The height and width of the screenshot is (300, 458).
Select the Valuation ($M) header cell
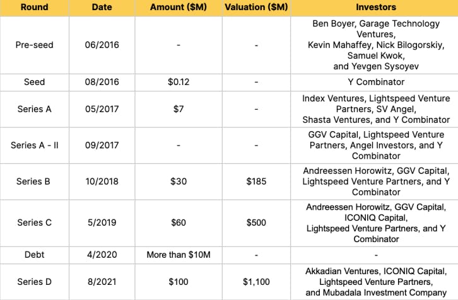[255, 8]
